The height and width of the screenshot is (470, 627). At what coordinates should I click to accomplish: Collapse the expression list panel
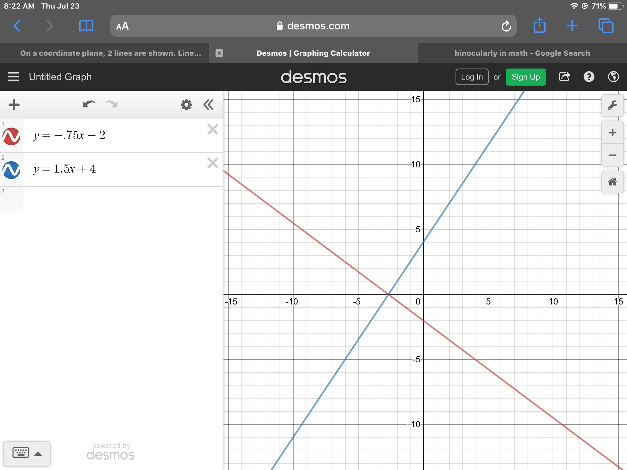click(208, 105)
